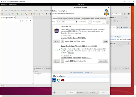The height and width of the screenshot is (97, 136).
Task: Switch to the Popular tab
Action: pos(65,19)
